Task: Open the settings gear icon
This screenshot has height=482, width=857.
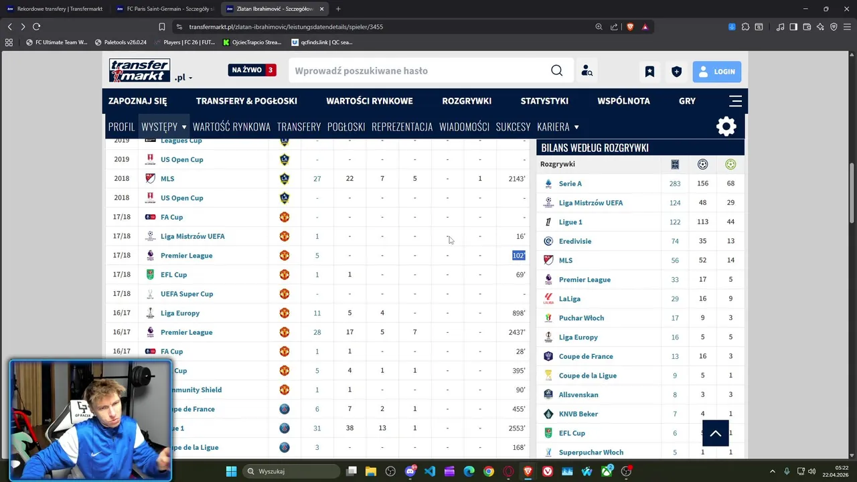Action: pyautogui.click(x=726, y=127)
